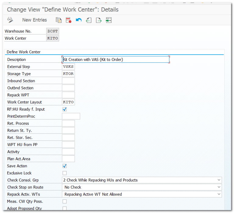Click the empty Inbound Section field
This screenshot has width=234, height=213.
click(x=68, y=81)
